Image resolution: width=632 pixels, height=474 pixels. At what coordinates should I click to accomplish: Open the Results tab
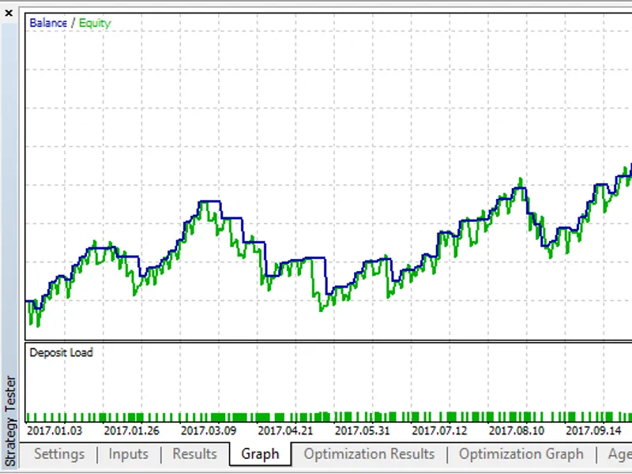point(194,454)
